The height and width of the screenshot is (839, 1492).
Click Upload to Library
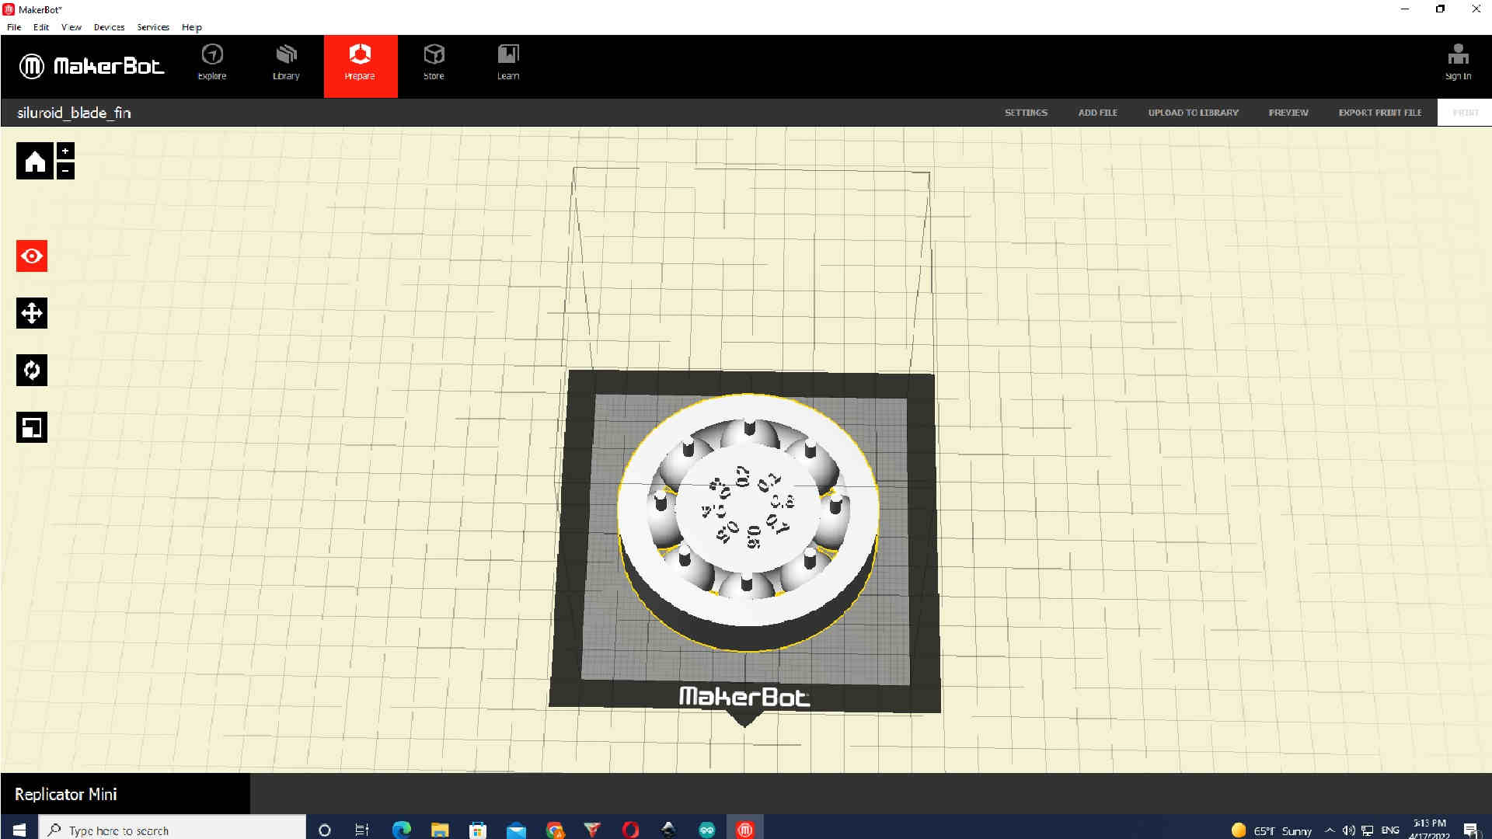point(1193,113)
